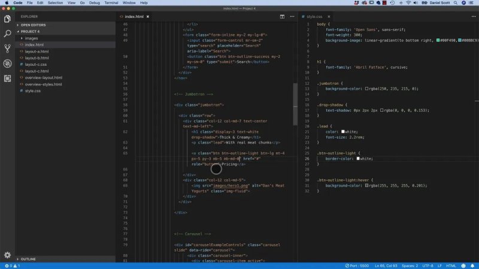Collapse the Project 4 folder section

(65, 32)
